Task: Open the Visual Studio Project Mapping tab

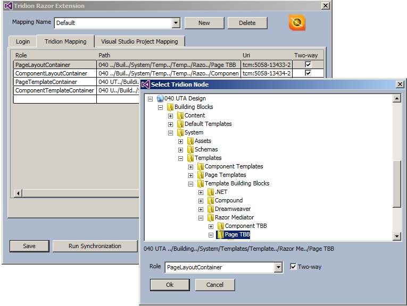Action: click(139, 41)
